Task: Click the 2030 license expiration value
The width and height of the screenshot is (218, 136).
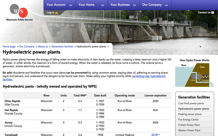Action: pos(155,101)
